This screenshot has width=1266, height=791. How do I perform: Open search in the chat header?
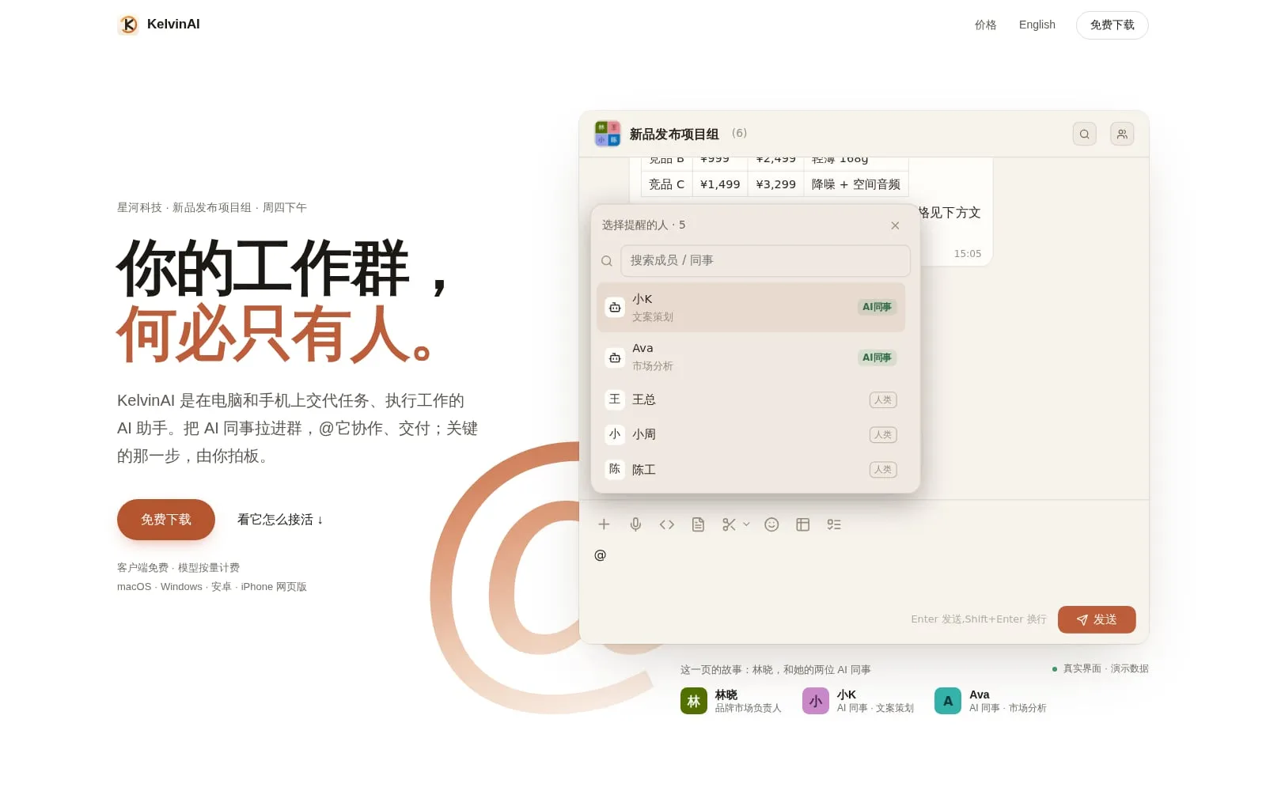click(x=1084, y=134)
